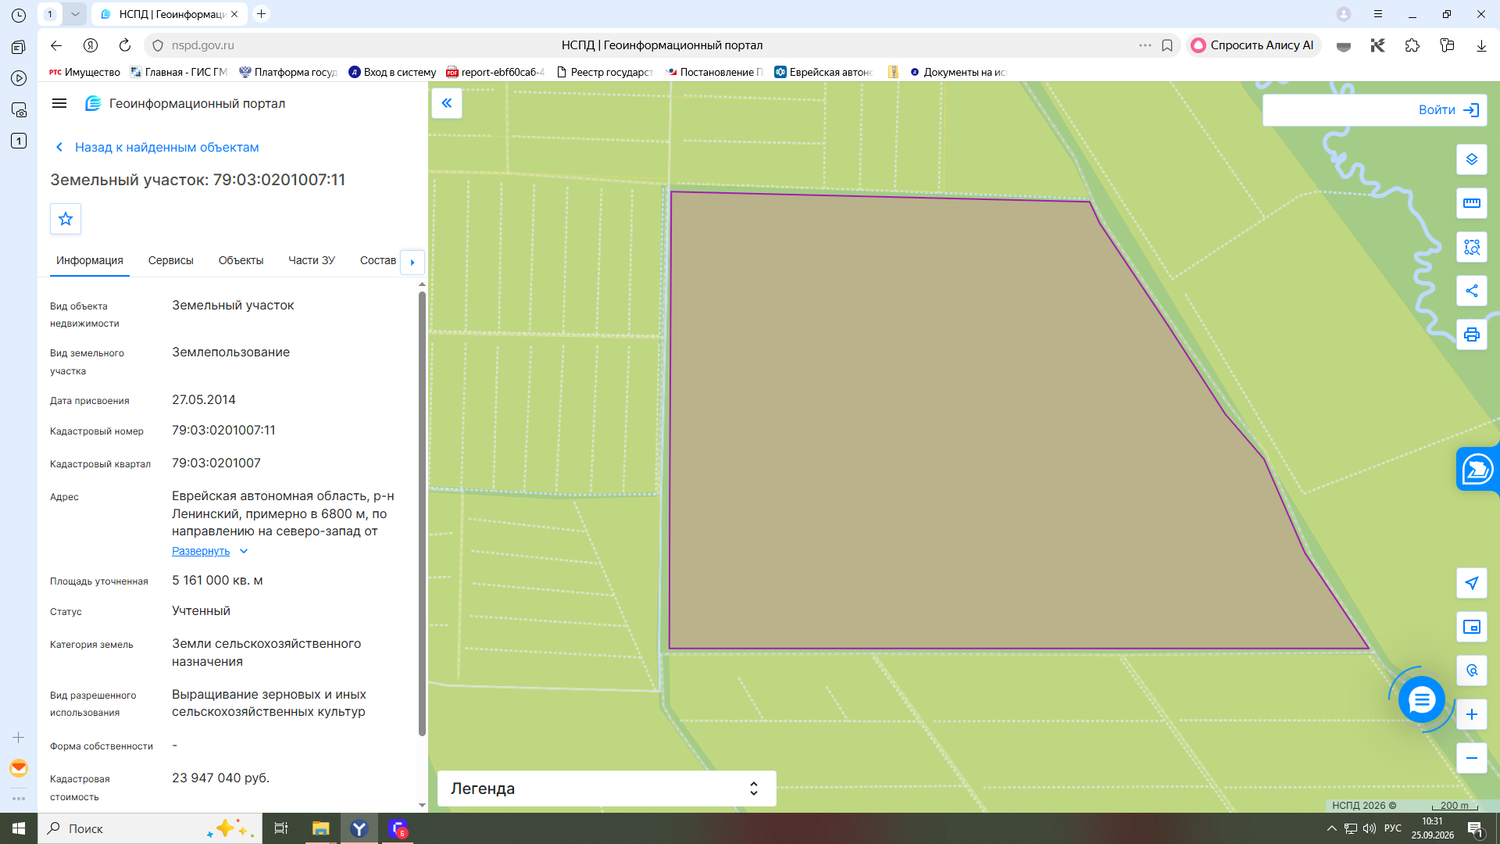
Task: Select the area search tool icon
Action: pos(1472,247)
